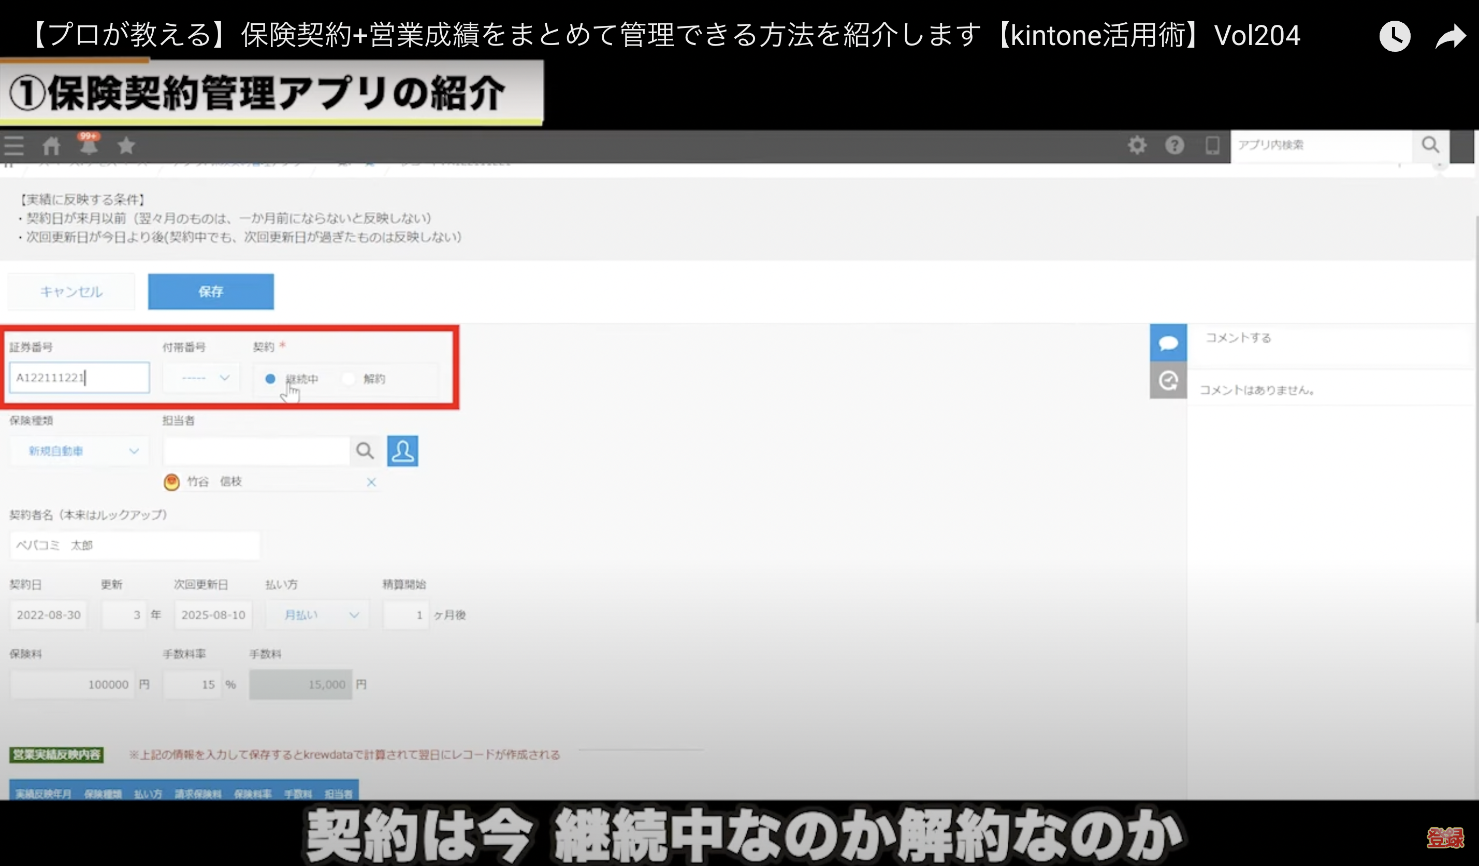Open notifications bell with 99+ badge
1479x866 pixels.
[89, 145]
